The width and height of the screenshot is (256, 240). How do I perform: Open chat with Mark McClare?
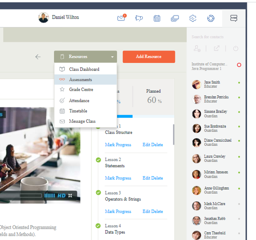pyautogui.click(x=216, y=206)
